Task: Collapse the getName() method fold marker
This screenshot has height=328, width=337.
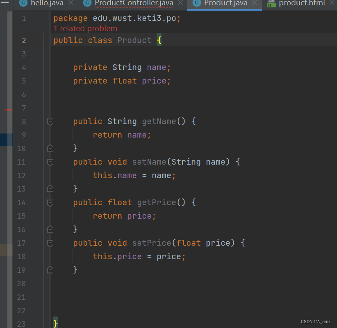Action: [50, 122]
